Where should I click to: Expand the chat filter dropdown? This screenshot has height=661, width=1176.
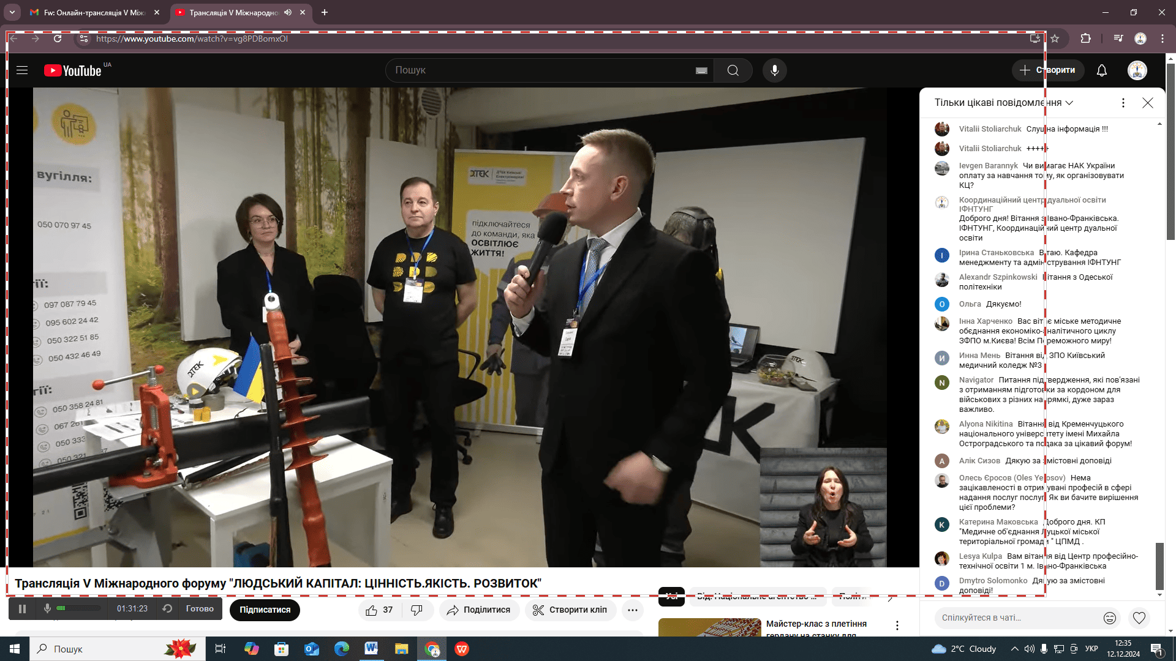click(1069, 103)
